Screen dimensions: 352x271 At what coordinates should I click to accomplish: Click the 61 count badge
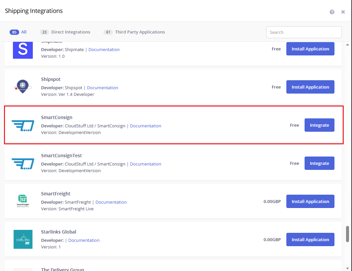pos(108,32)
